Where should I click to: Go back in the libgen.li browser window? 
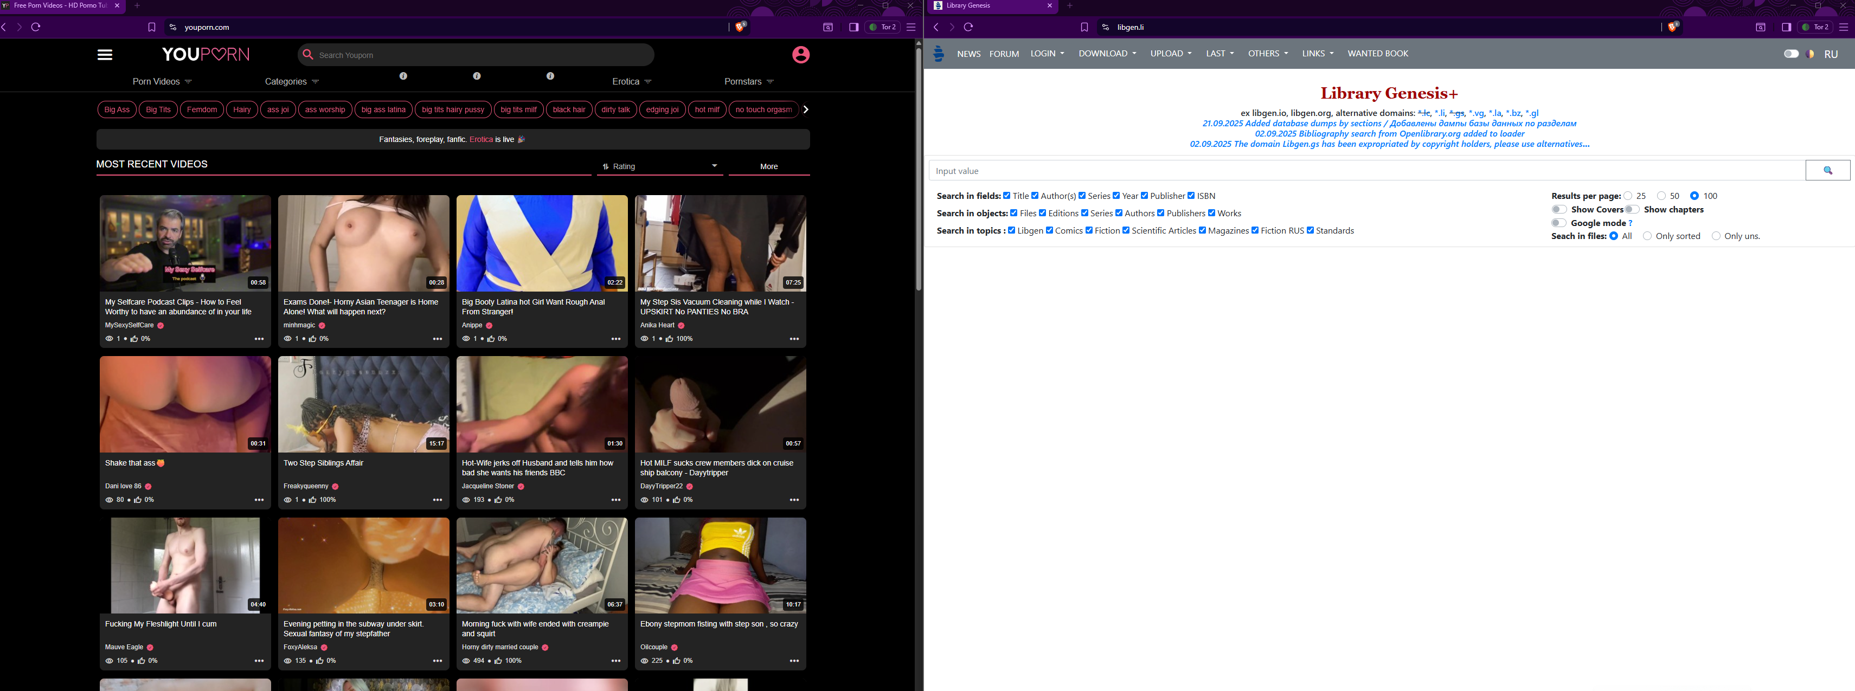[935, 27]
